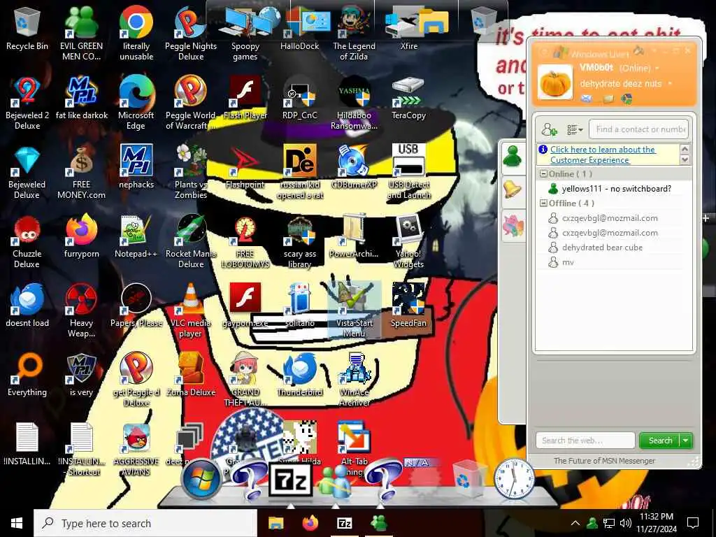Click the Search the web field in Messenger
Viewport: 716px width, 537px height.
point(585,441)
